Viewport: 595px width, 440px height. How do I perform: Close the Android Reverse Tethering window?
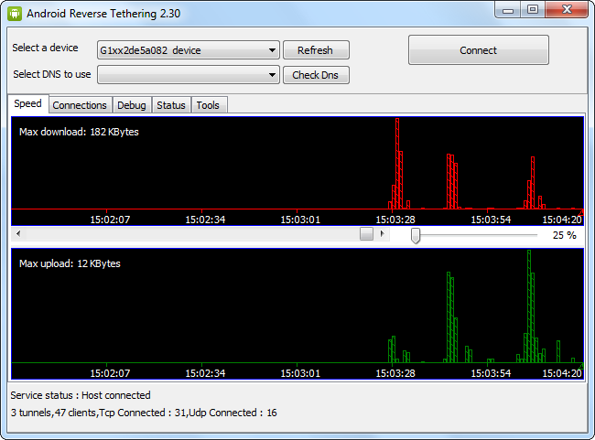[567, 10]
